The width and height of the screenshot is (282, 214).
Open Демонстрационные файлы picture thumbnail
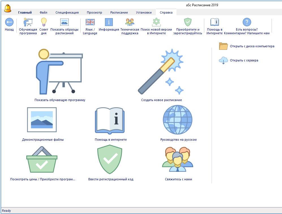click(x=42, y=120)
